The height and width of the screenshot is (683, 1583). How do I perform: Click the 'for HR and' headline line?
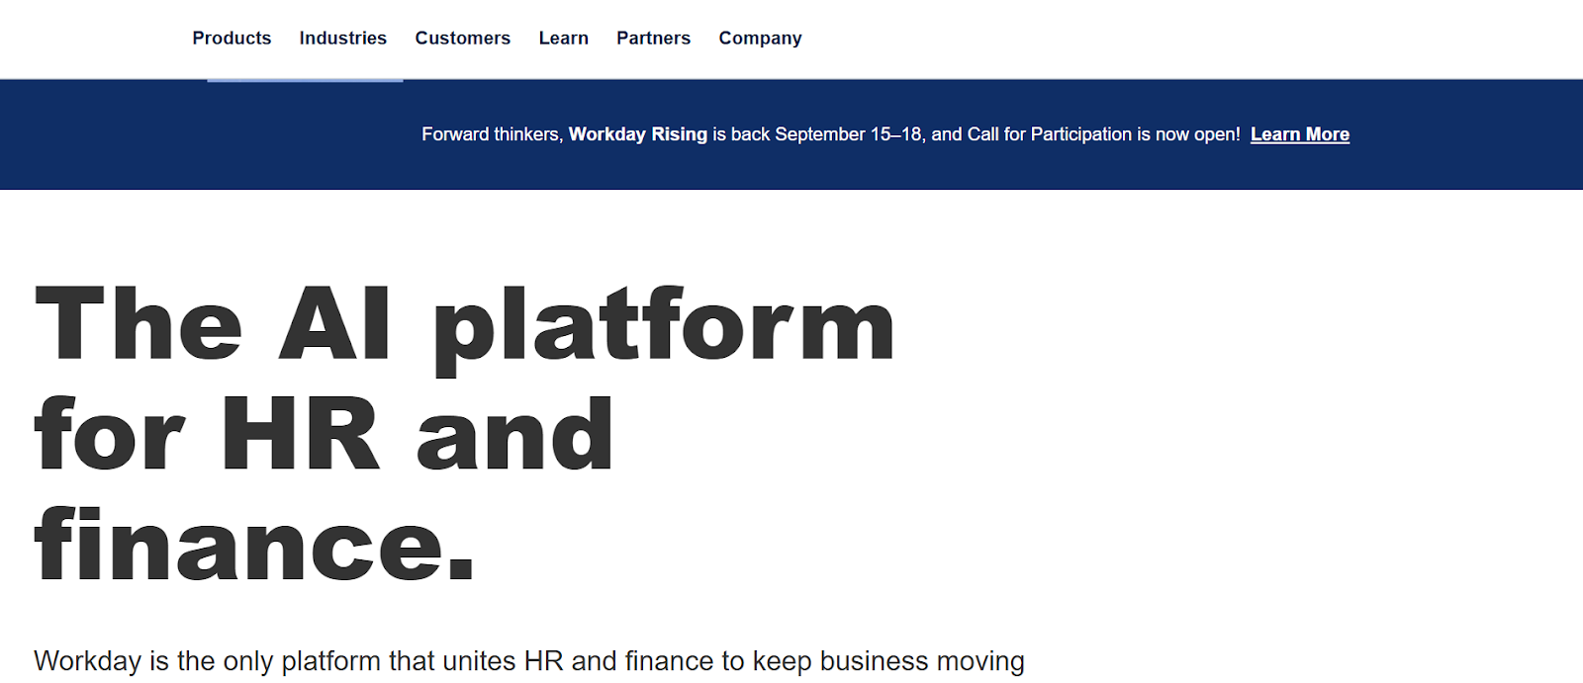click(324, 435)
